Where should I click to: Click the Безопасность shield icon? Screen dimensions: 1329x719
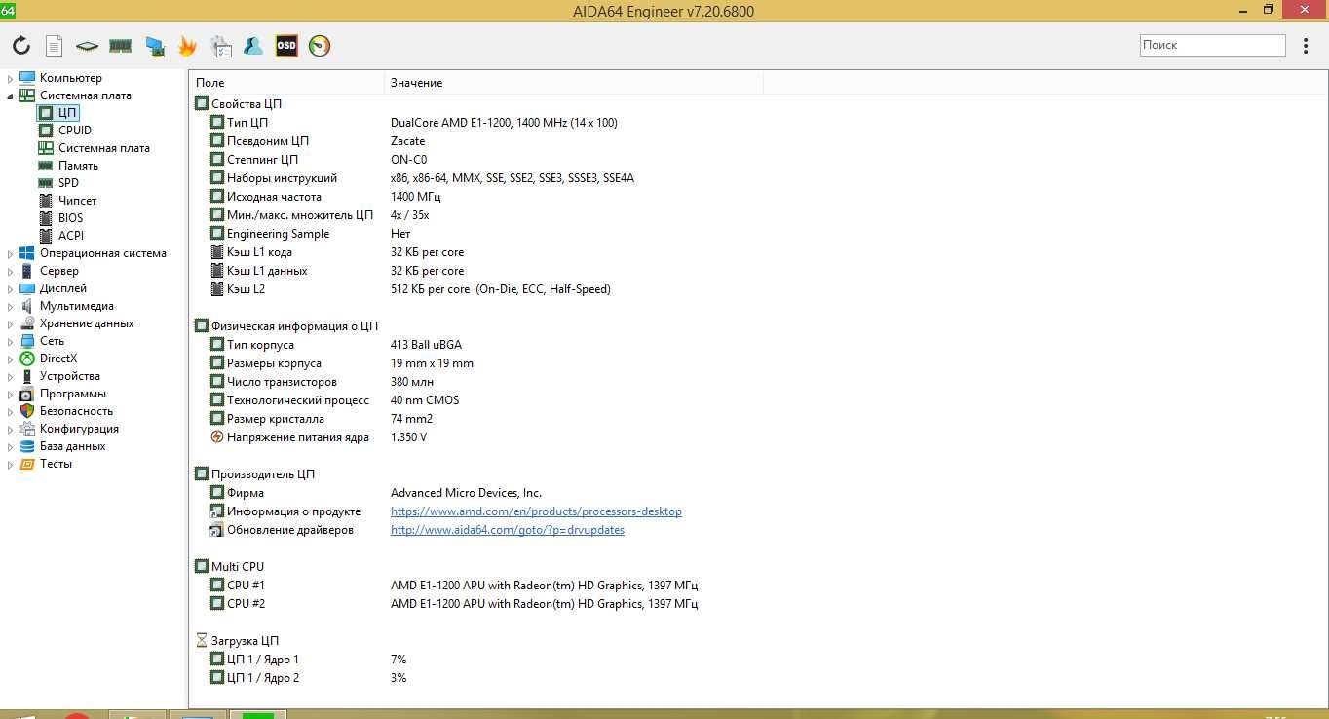pos(27,411)
